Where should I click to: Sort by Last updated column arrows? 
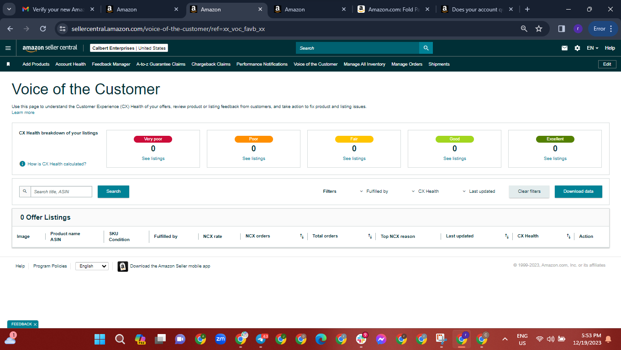[x=506, y=236]
